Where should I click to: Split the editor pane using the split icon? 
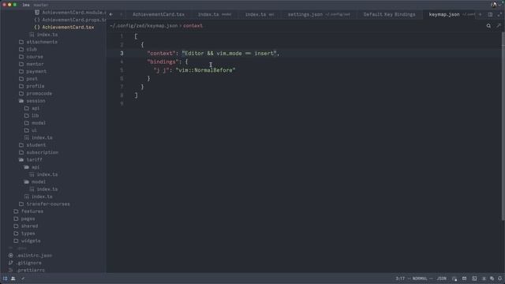tap(490, 14)
